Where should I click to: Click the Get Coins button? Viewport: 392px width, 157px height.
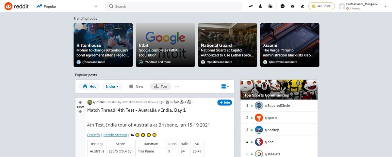[321, 6]
